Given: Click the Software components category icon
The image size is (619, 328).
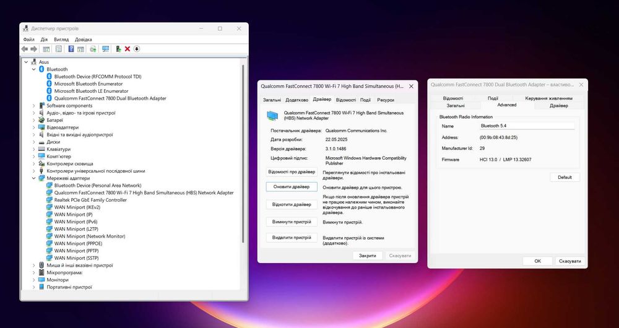Looking at the screenshot, I should coord(41,105).
